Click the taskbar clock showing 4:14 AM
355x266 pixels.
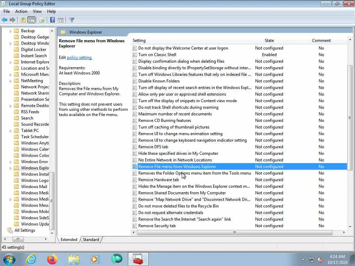pyautogui.click(x=337, y=259)
